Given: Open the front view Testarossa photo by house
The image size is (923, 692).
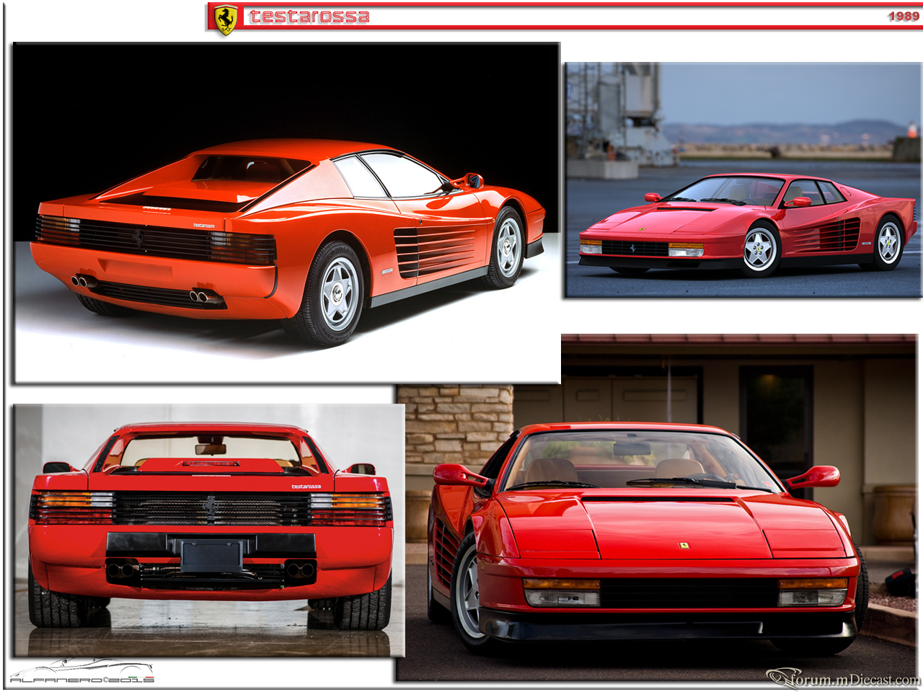Looking at the screenshot, I should pyautogui.click(x=656, y=508).
